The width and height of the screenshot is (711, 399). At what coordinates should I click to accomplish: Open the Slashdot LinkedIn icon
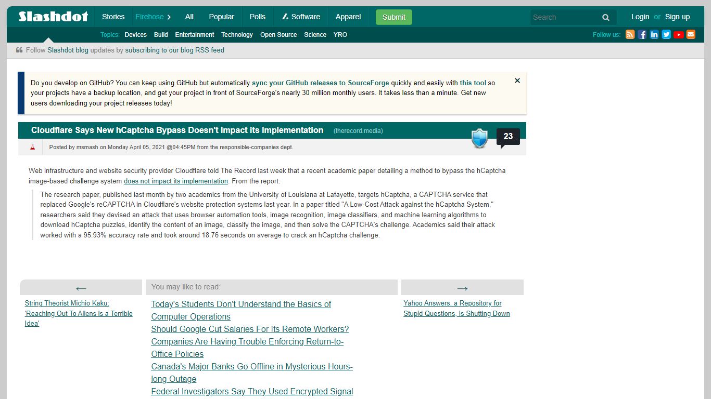click(x=654, y=35)
